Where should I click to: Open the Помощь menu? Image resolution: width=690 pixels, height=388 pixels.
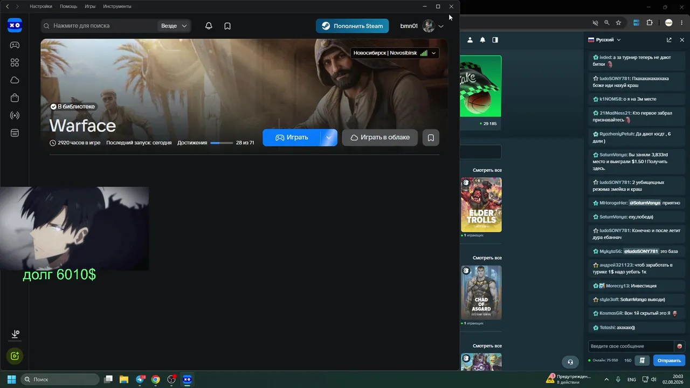click(68, 6)
